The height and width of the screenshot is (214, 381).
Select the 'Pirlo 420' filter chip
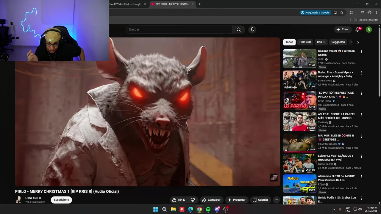[x=305, y=42]
